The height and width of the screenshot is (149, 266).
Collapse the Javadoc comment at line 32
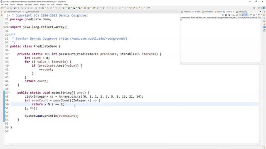coord(9,35)
